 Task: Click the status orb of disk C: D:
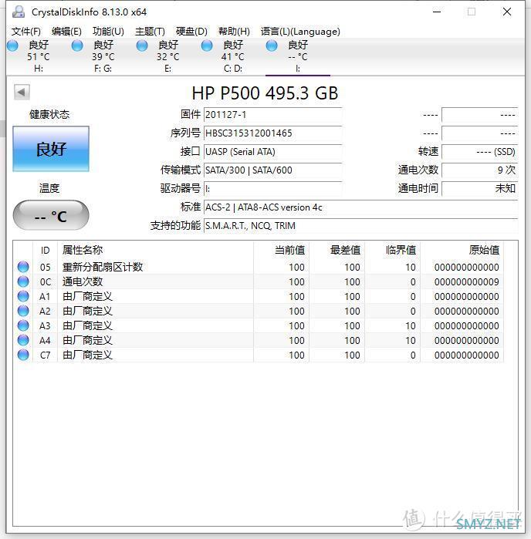[207, 45]
